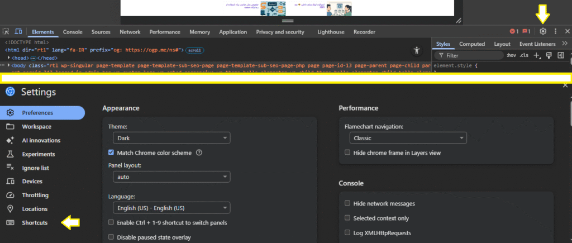Click the Shortcuts keyboard icon

click(x=10, y=222)
